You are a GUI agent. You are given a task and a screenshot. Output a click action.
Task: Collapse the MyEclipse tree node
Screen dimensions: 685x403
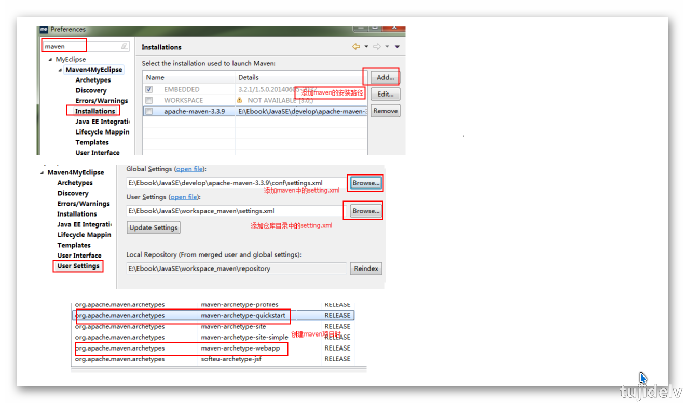pyautogui.click(x=50, y=60)
